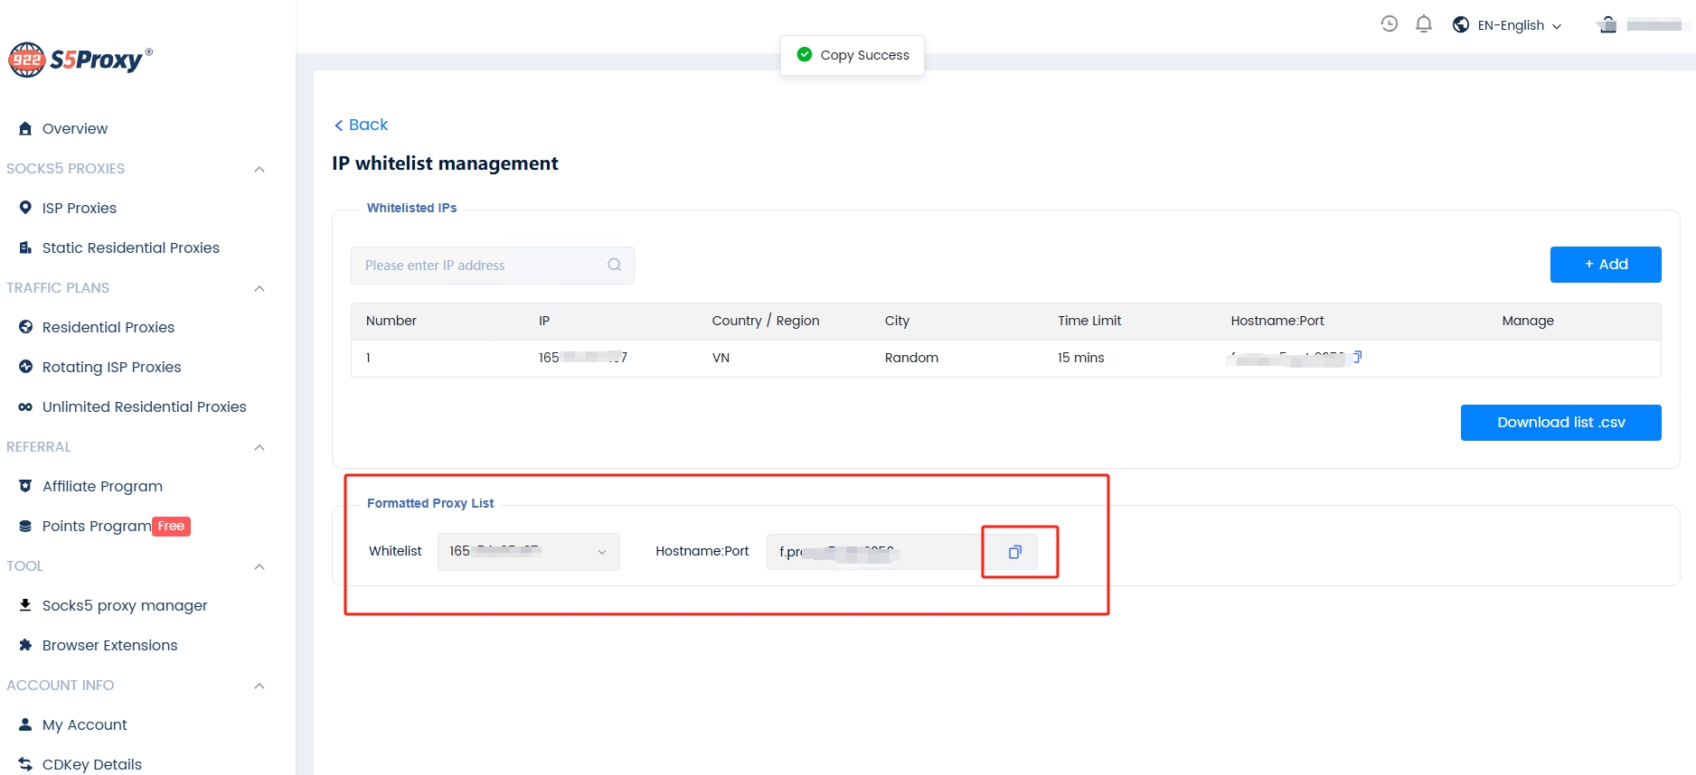Copy the formatted proxy Hostname:Port

click(x=1014, y=552)
